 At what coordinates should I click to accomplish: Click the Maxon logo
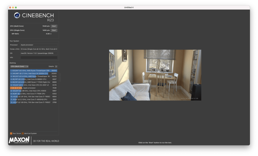(19, 140)
